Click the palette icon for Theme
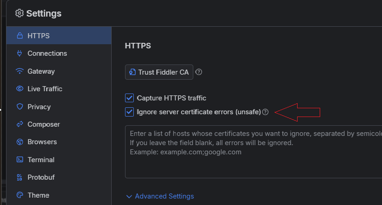 pos(19,195)
